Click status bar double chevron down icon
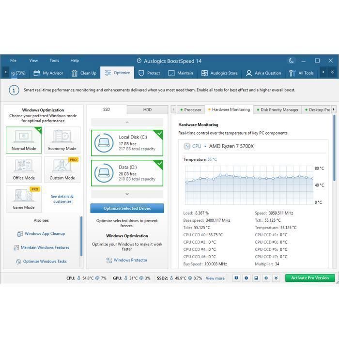Screen dimensions: 339x339 click(276, 278)
